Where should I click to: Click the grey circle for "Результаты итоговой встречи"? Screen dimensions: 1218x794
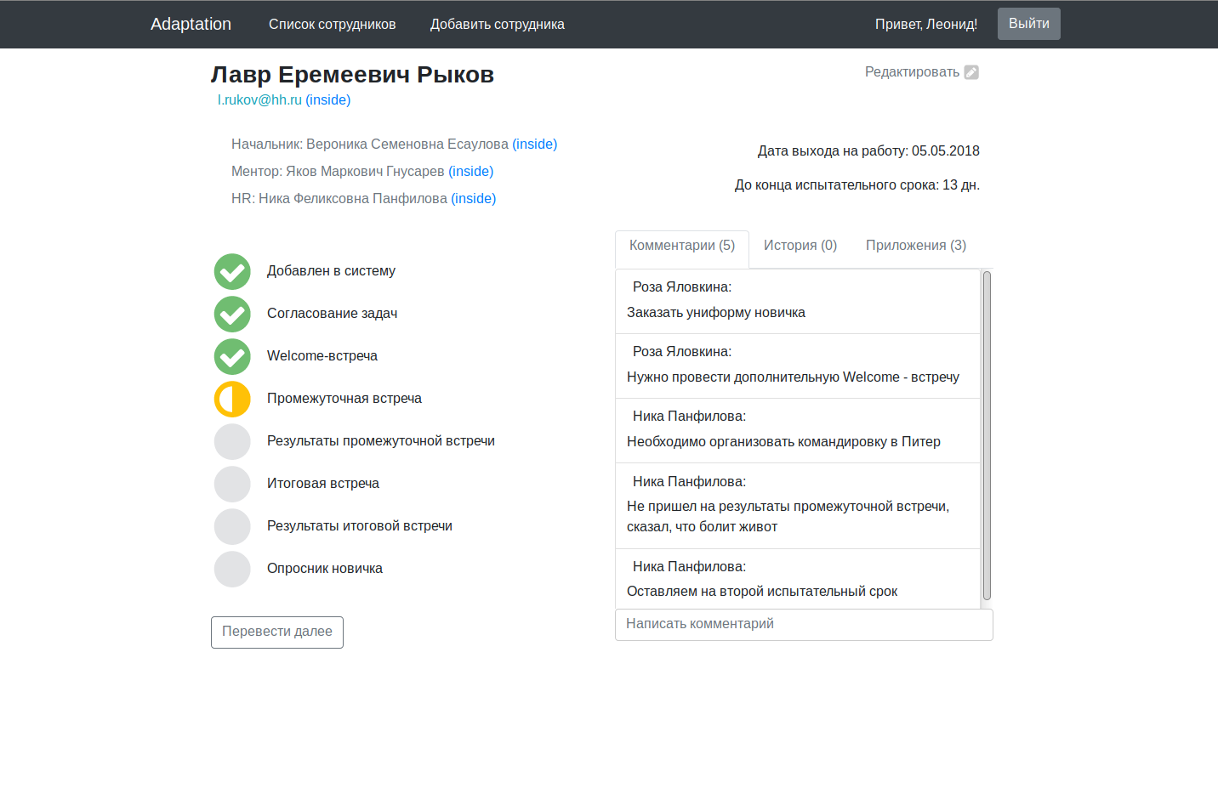232,527
